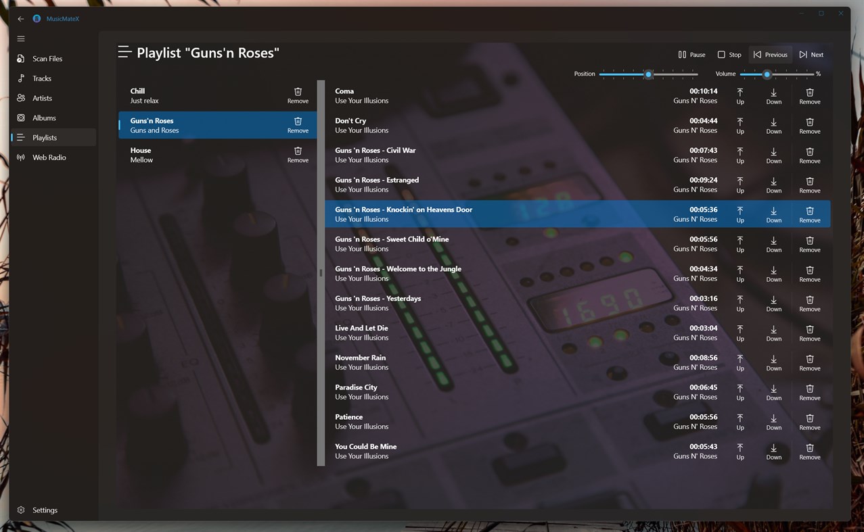Image resolution: width=864 pixels, height=532 pixels.
Task: Open the Albums section
Action: pyautogui.click(x=20, y=118)
